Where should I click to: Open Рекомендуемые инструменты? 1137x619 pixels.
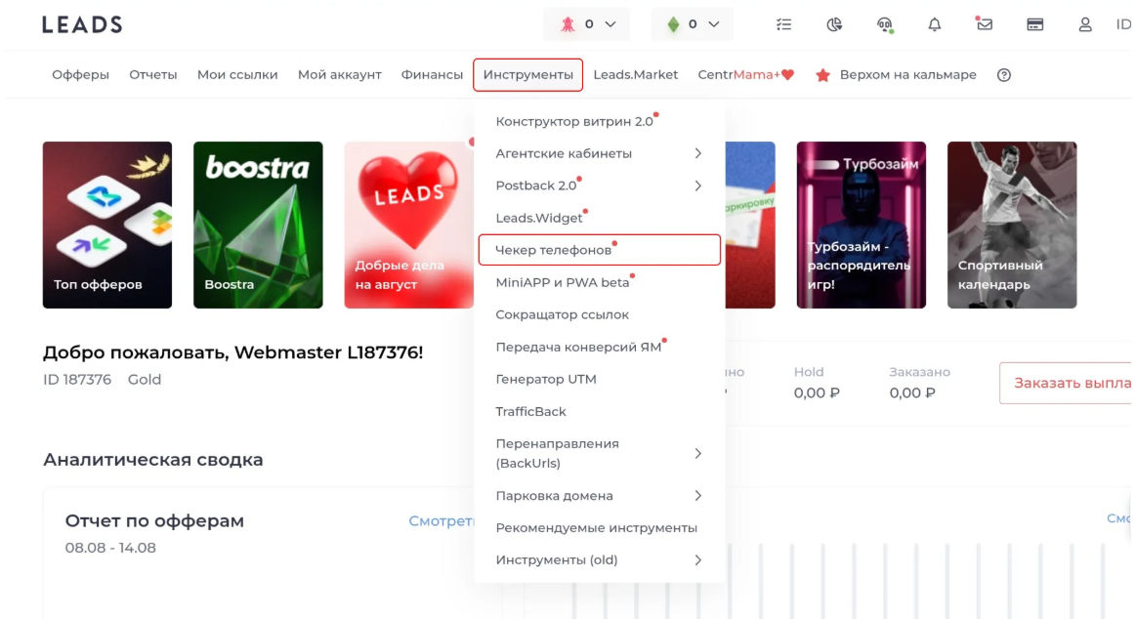(596, 527)
